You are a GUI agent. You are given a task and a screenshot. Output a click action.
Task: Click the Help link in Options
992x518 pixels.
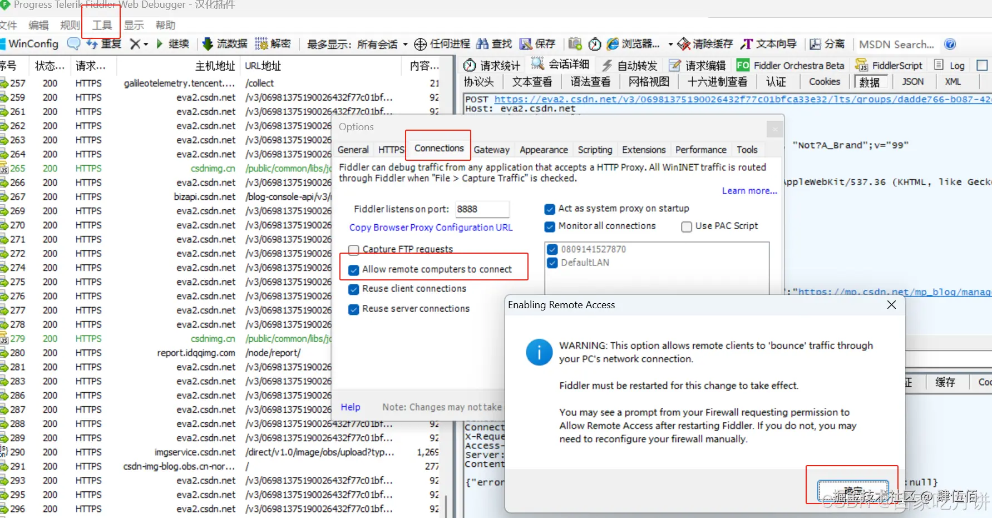(351, 407)
